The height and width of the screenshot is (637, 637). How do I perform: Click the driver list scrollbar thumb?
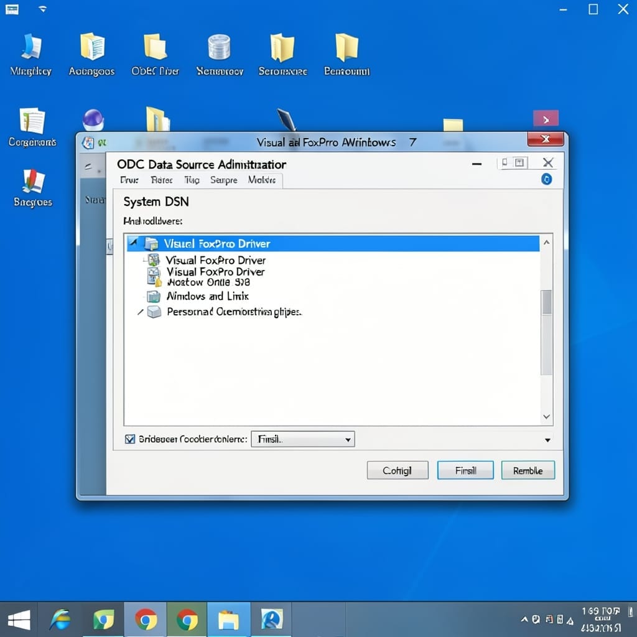pyautogui.click(x=547, y=302)
